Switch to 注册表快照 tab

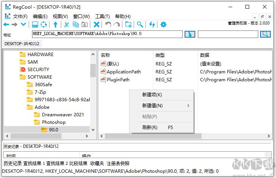point(118,164)
